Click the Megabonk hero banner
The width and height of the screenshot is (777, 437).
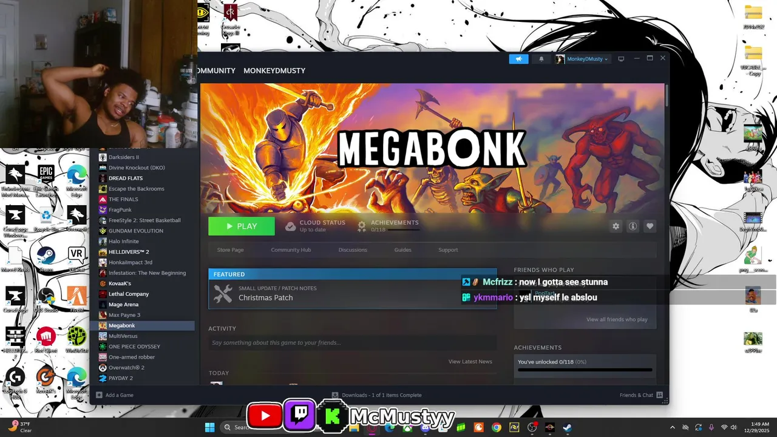(432, 148)
